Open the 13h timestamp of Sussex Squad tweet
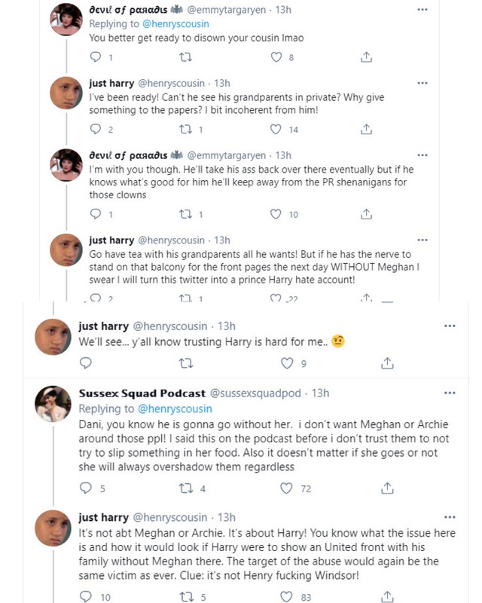This screenshot has width=482, height=603. click(320, 393)
